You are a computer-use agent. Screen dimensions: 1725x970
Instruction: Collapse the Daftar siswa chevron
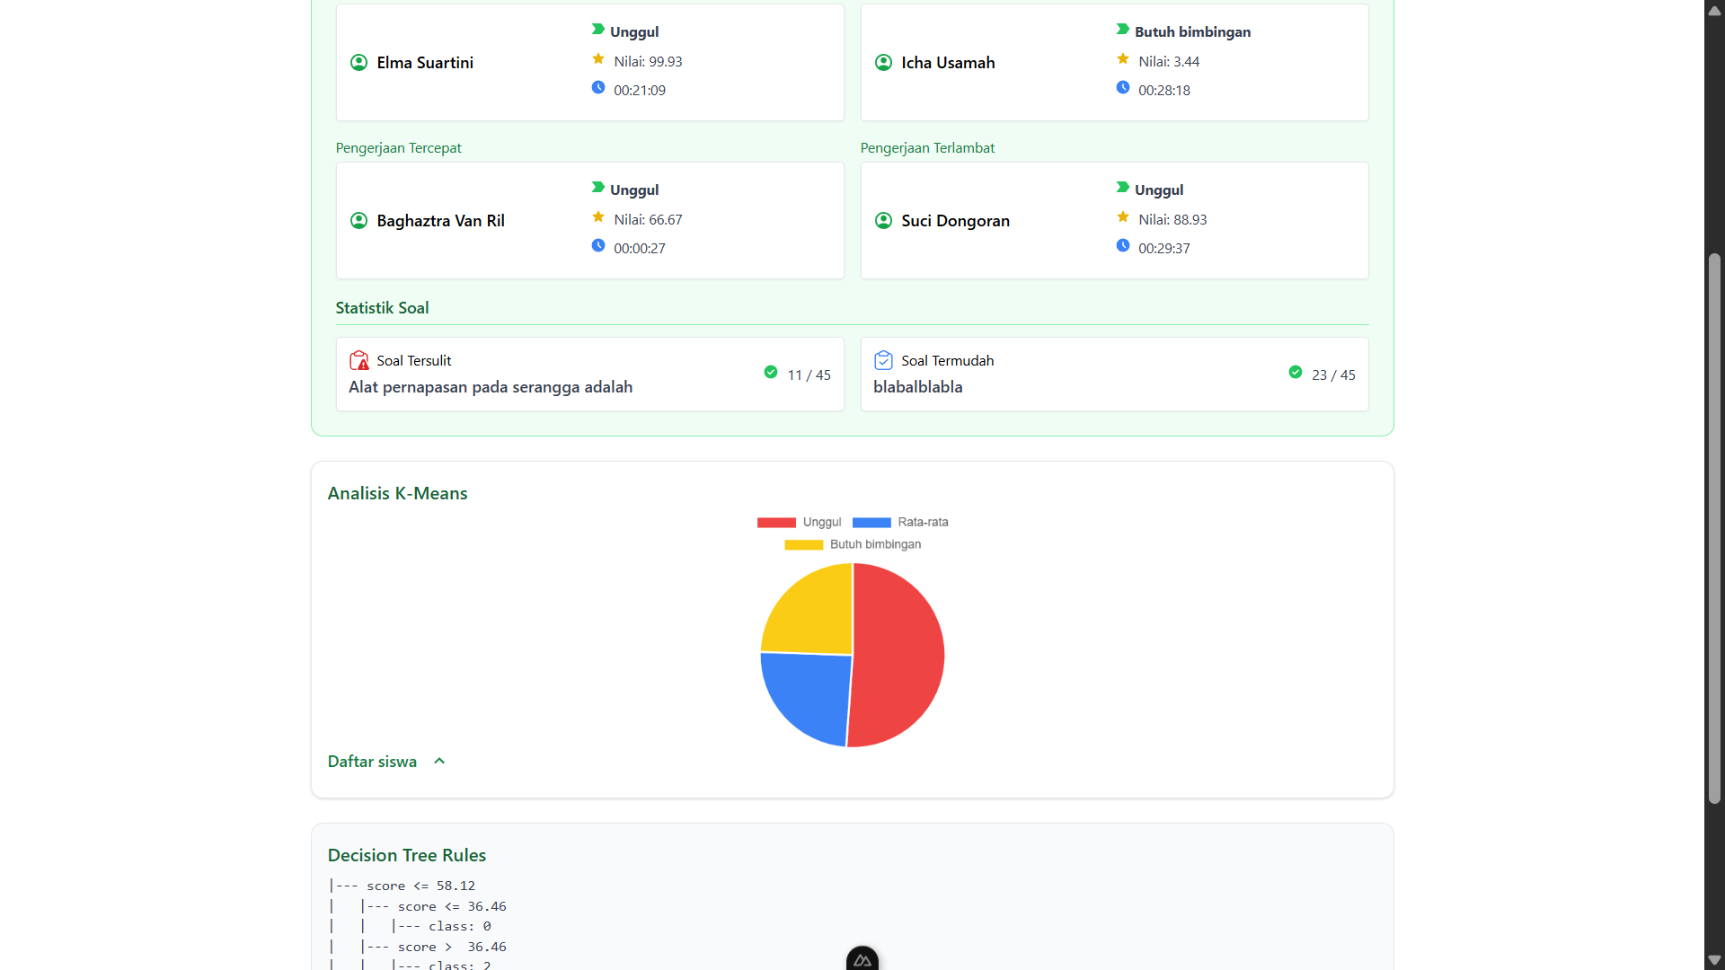[439, 762]
